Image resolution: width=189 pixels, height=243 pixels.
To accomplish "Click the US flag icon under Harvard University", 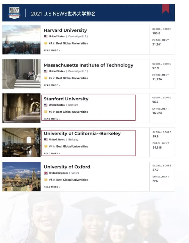I will click(46, 36).
